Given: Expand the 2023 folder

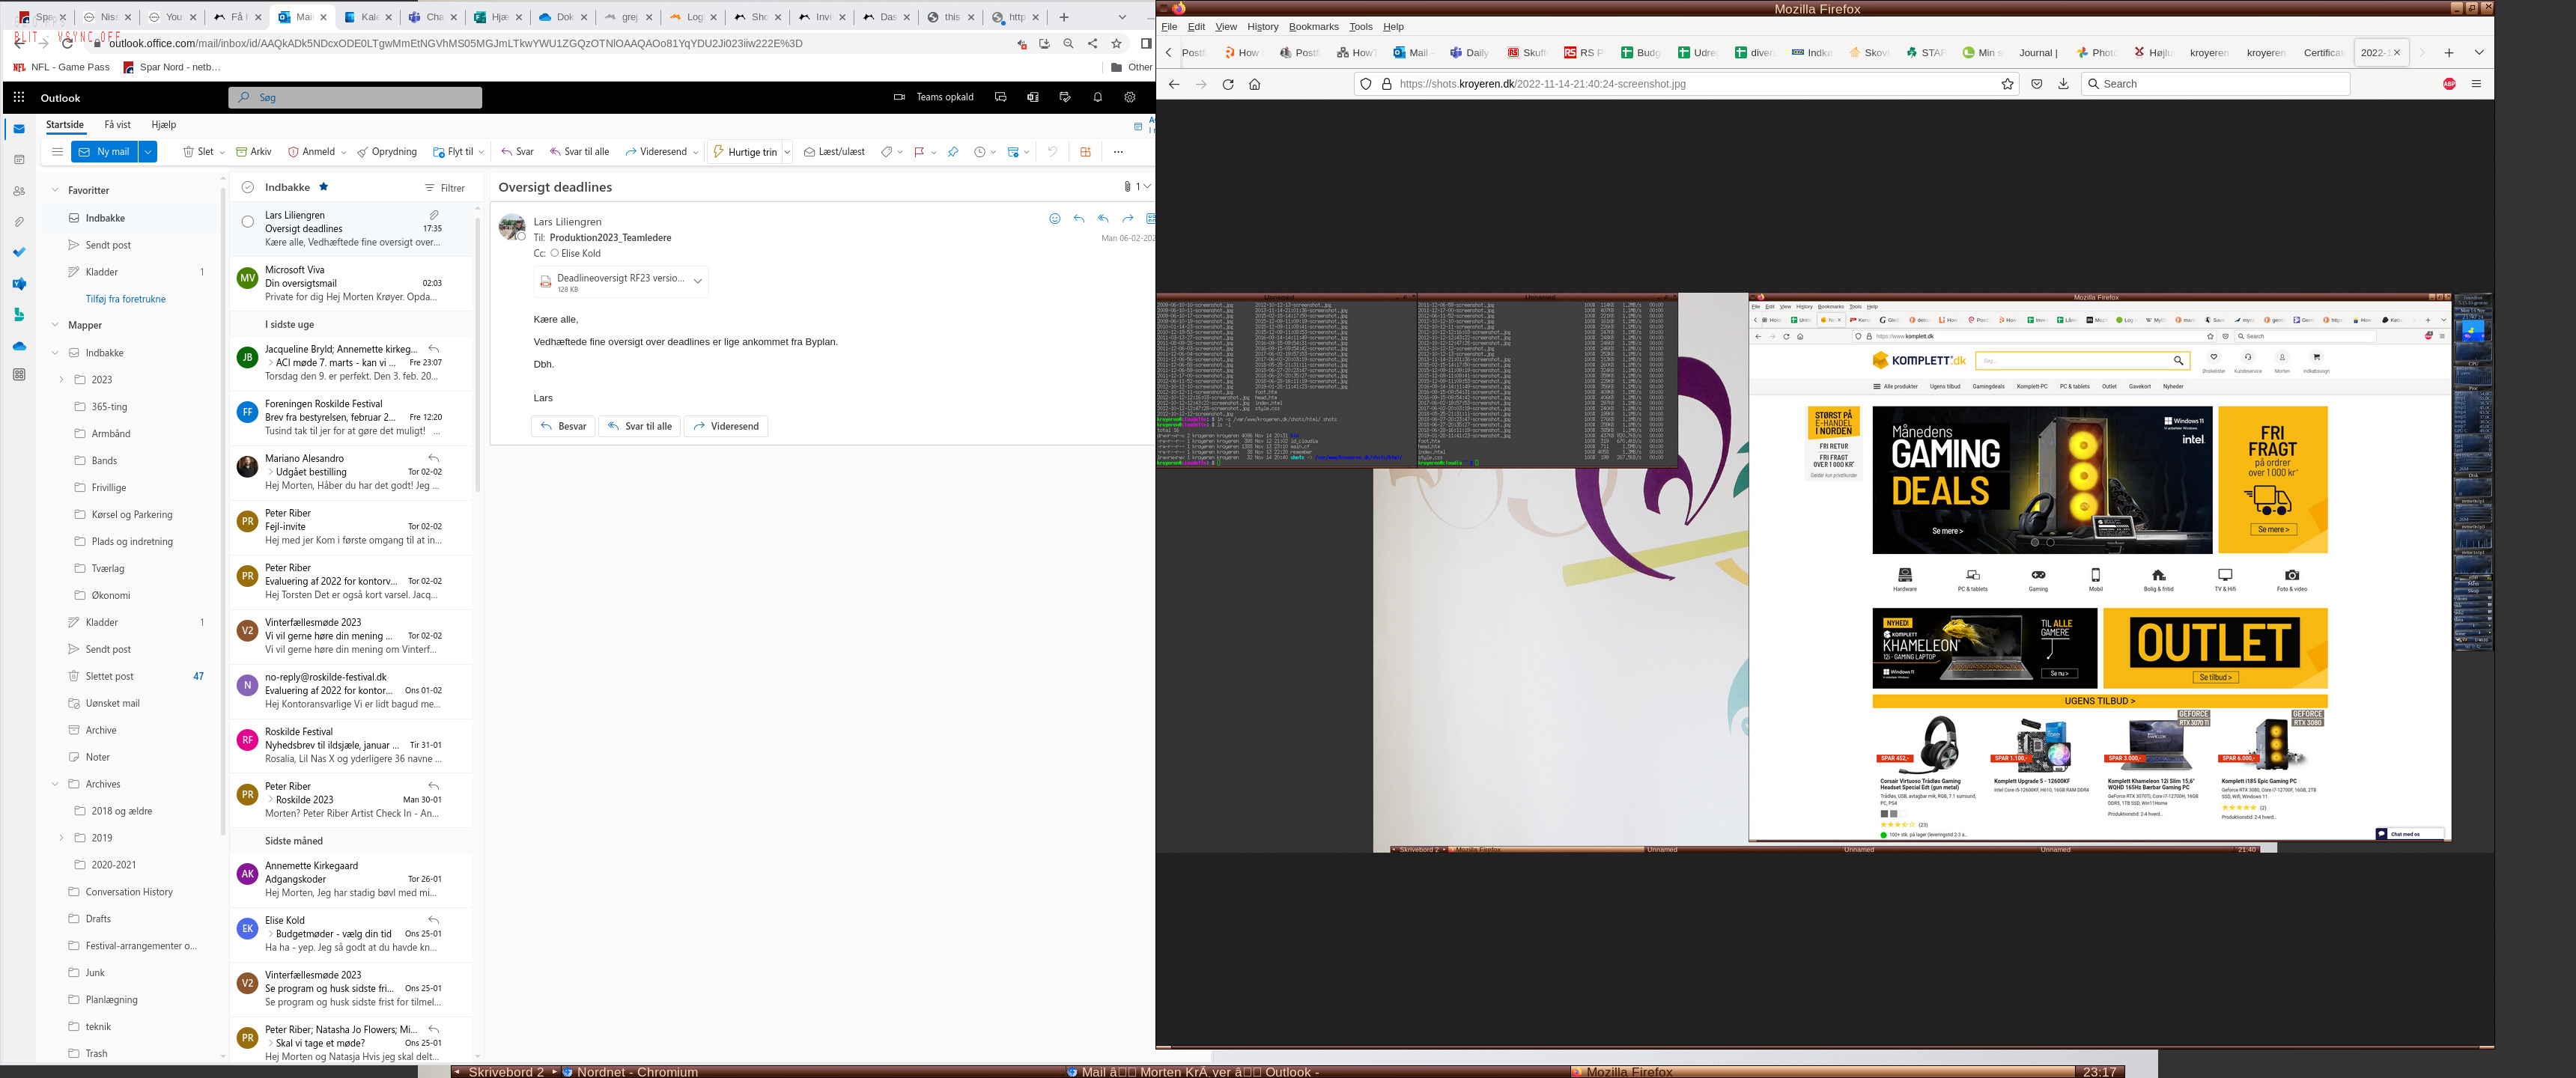Looking at the screenshot, I should pyautogui.click(x=61, y=380).
